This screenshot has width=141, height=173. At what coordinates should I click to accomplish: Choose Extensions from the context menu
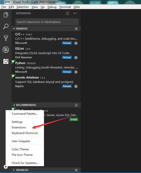[x=19, y=127]
